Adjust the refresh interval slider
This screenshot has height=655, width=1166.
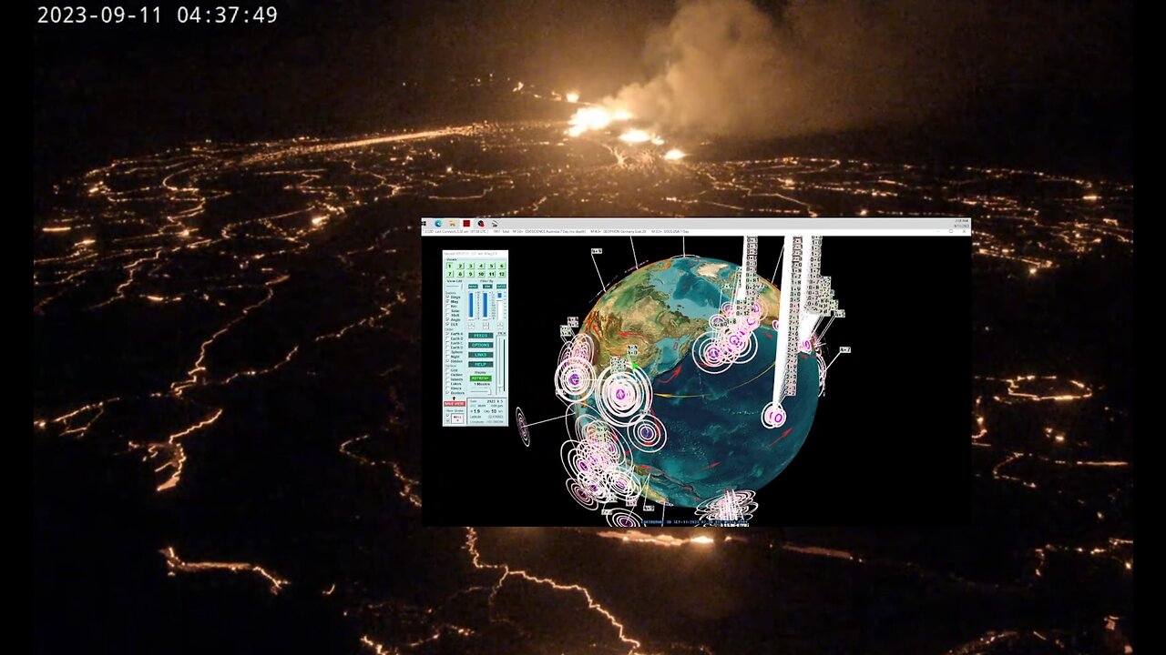click(481, 391)
